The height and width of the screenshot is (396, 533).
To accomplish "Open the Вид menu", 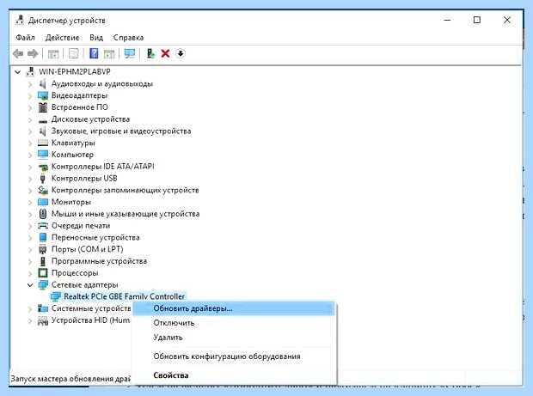I will pyautogui.click(x=96, y=37).
